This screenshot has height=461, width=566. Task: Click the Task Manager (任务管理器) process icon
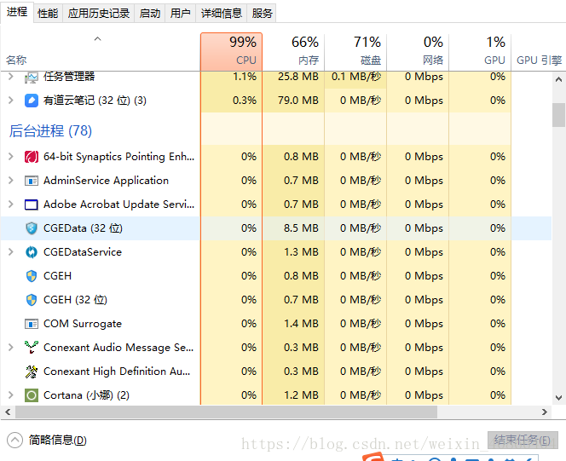pyautogui.click(x=32, y=78)
